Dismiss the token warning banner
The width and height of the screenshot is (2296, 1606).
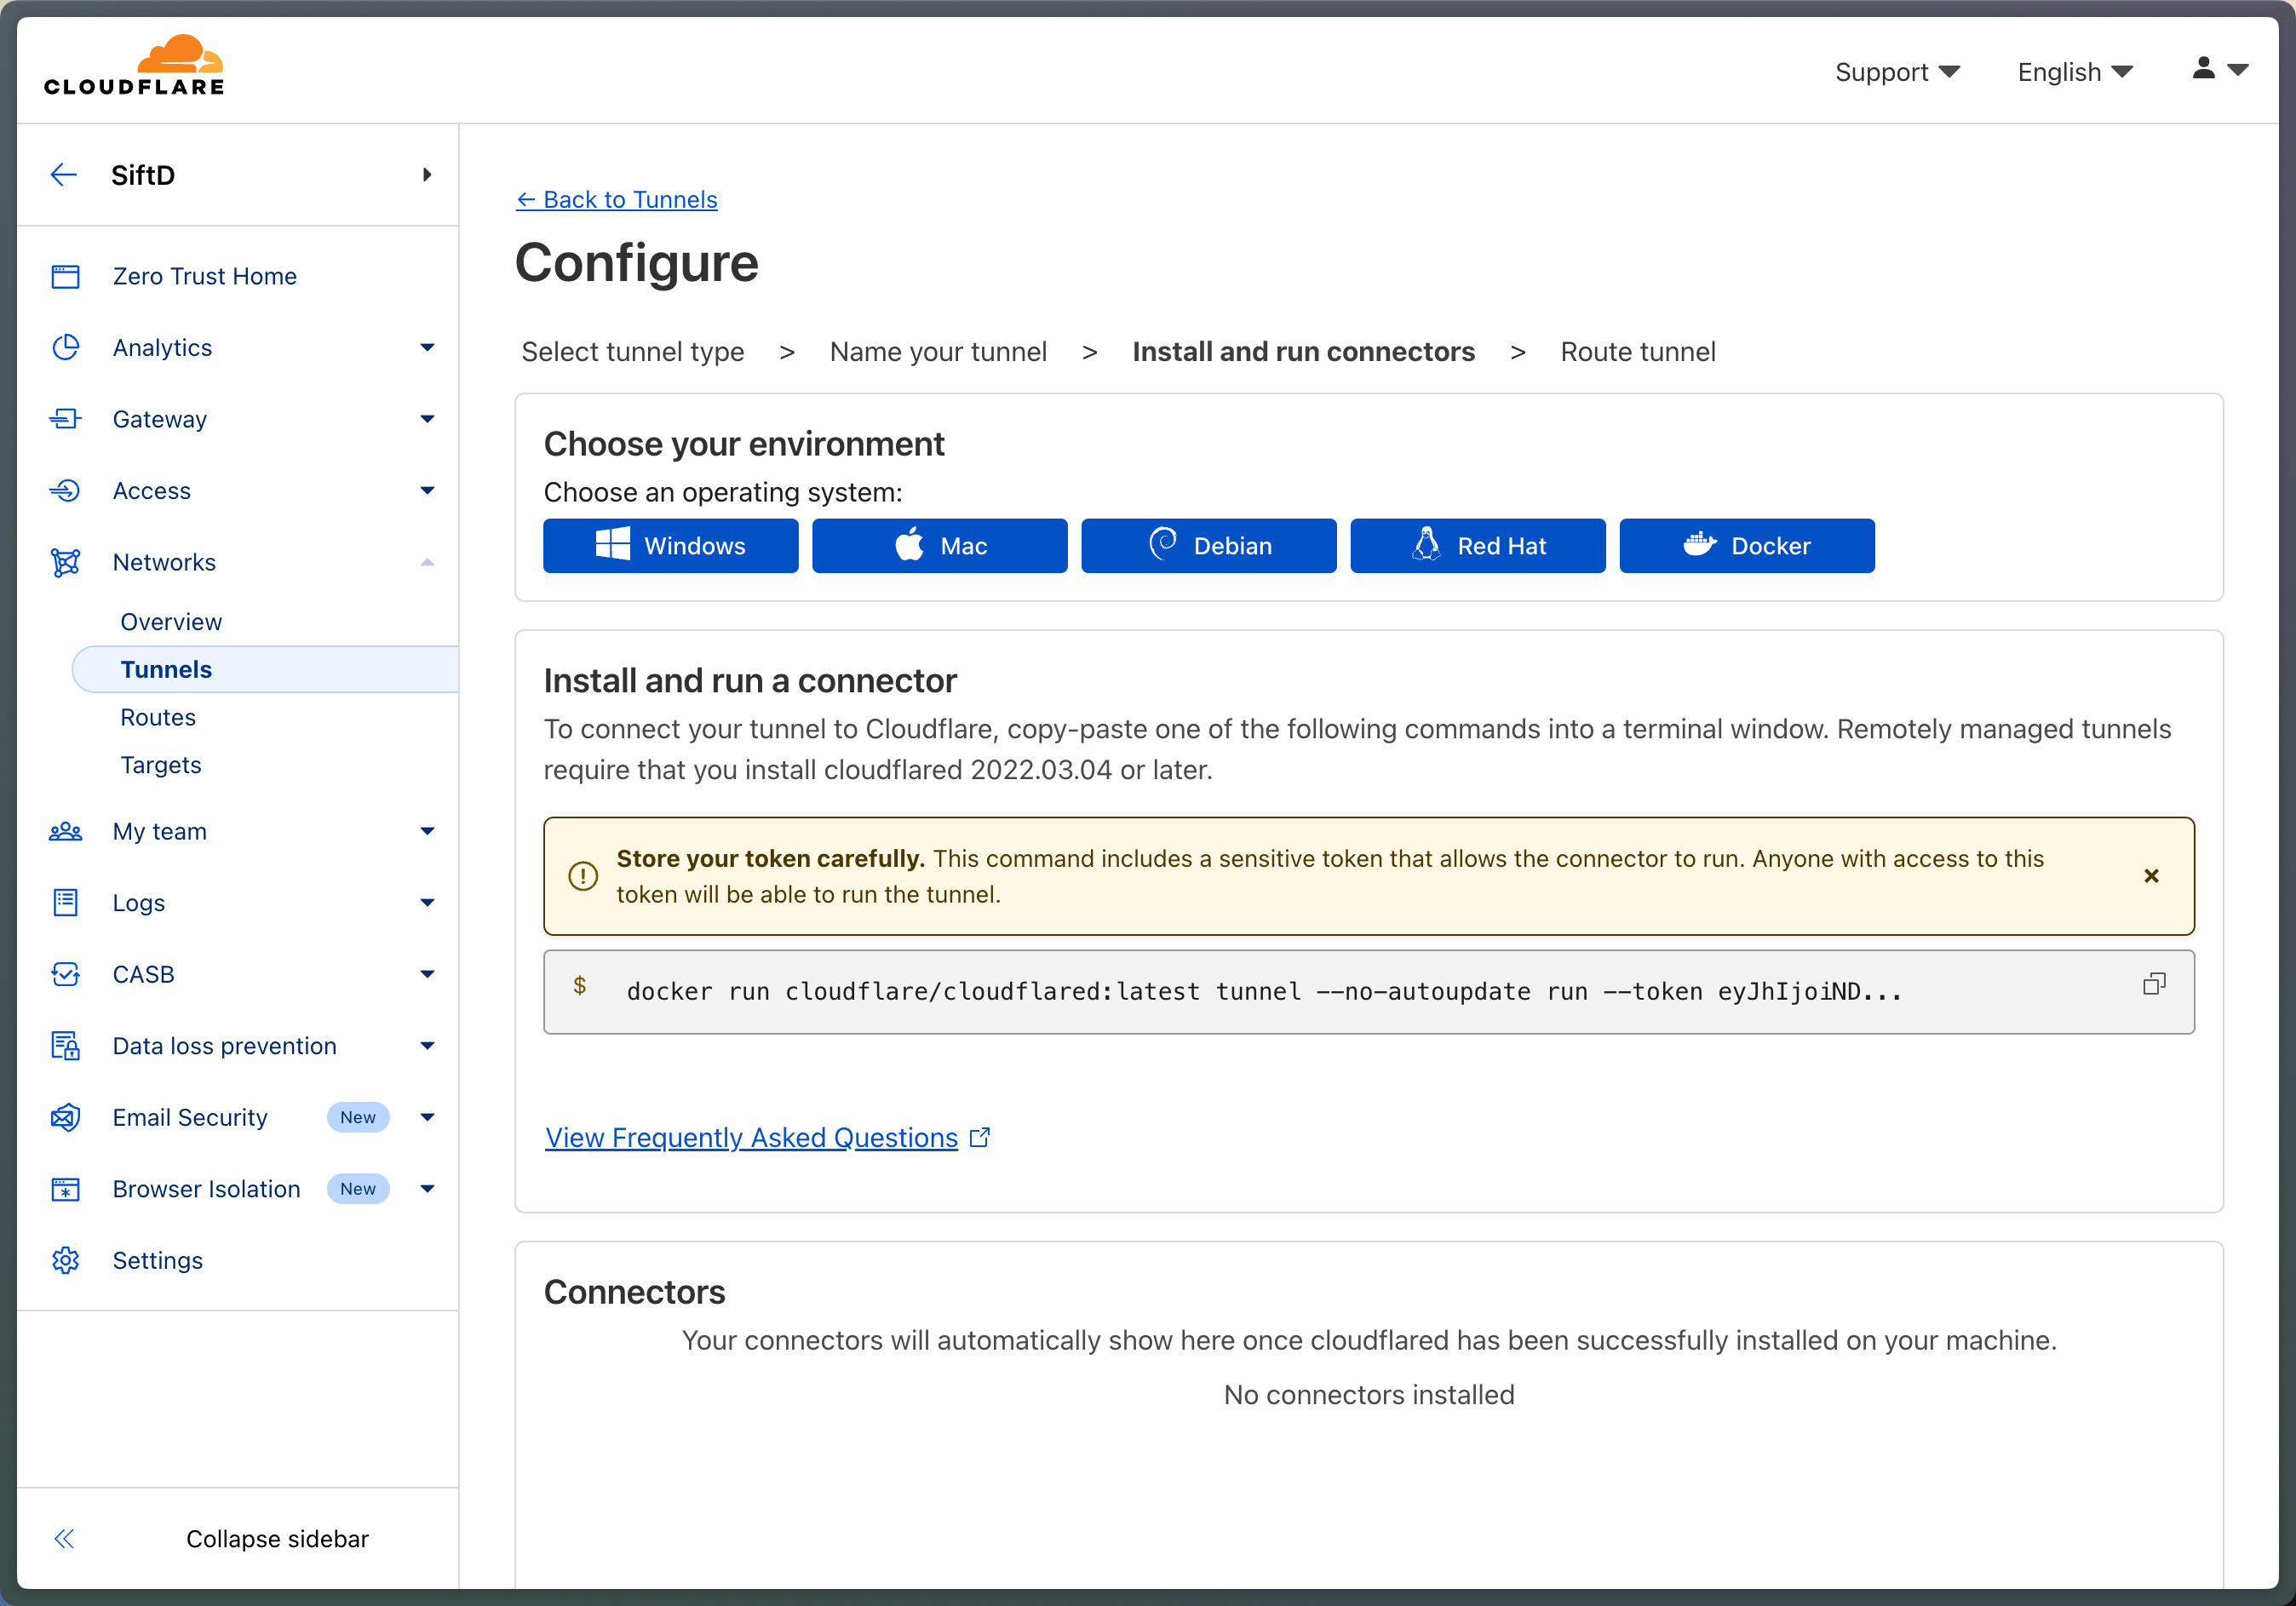[x=2151, y=876]
